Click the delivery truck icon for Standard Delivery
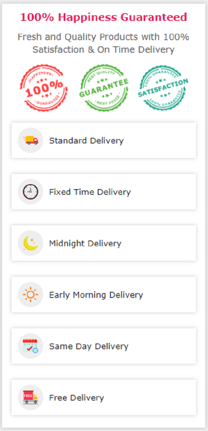This screenshot has width=208, height=431. pos(31,140)
